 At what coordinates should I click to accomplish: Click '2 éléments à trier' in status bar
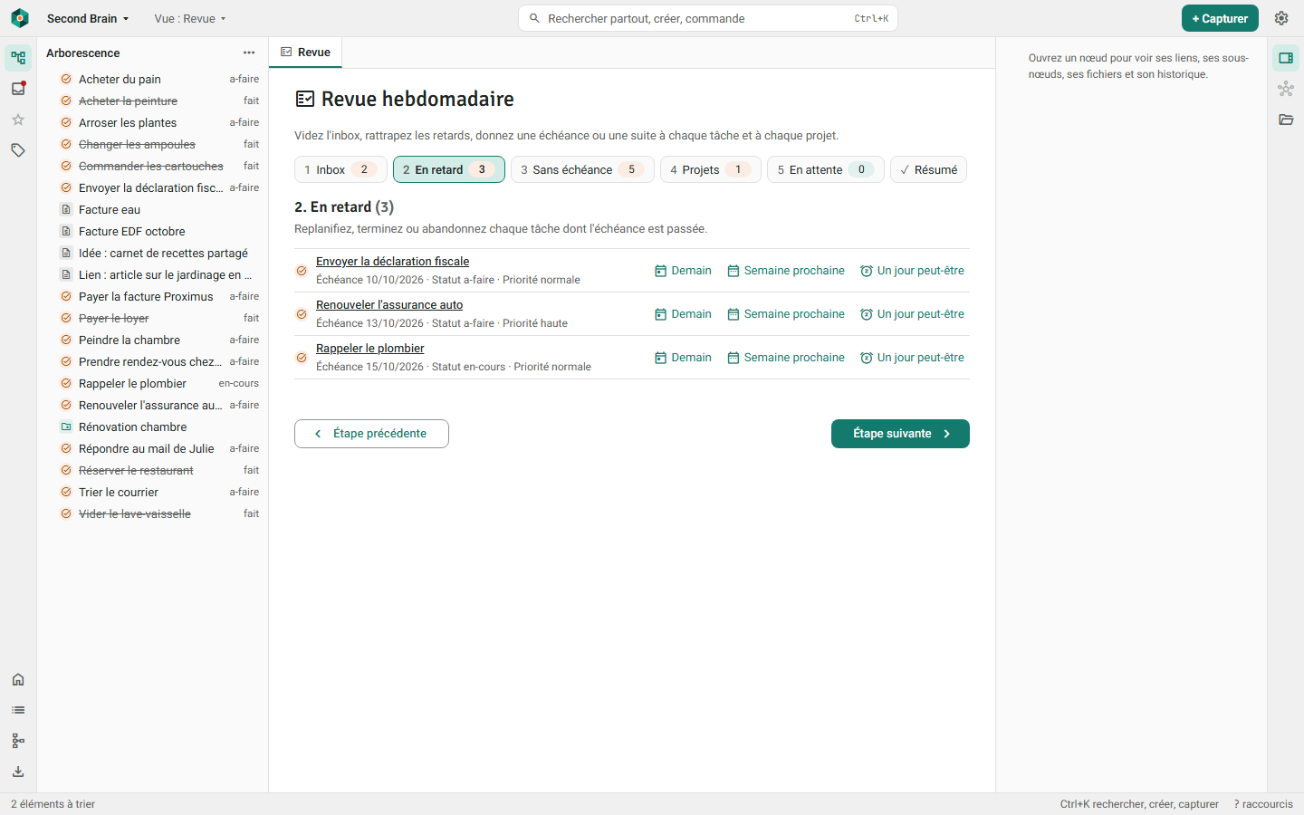[x=53, y=804]
